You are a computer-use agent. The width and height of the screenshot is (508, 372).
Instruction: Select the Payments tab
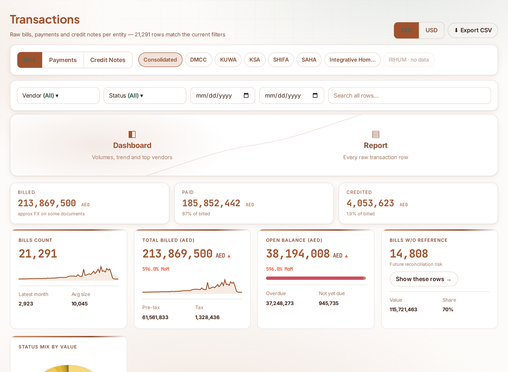click(x=63, y=60)
